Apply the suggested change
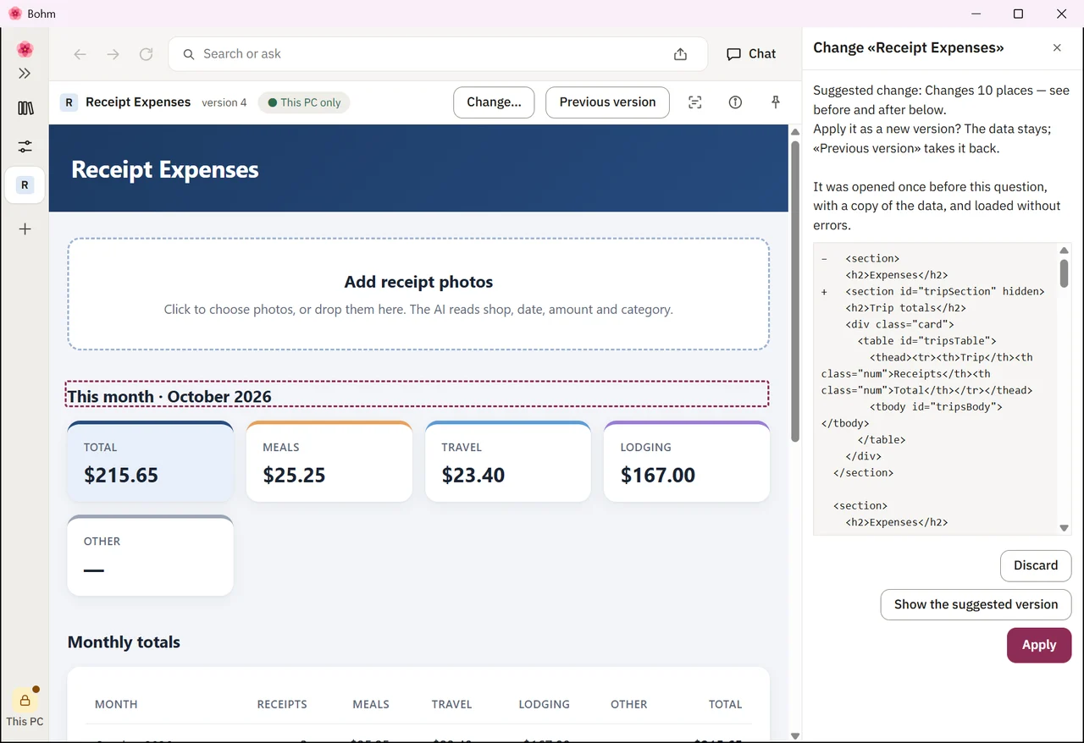This screenshot has height=743, width=1084. pos(1039,645)
